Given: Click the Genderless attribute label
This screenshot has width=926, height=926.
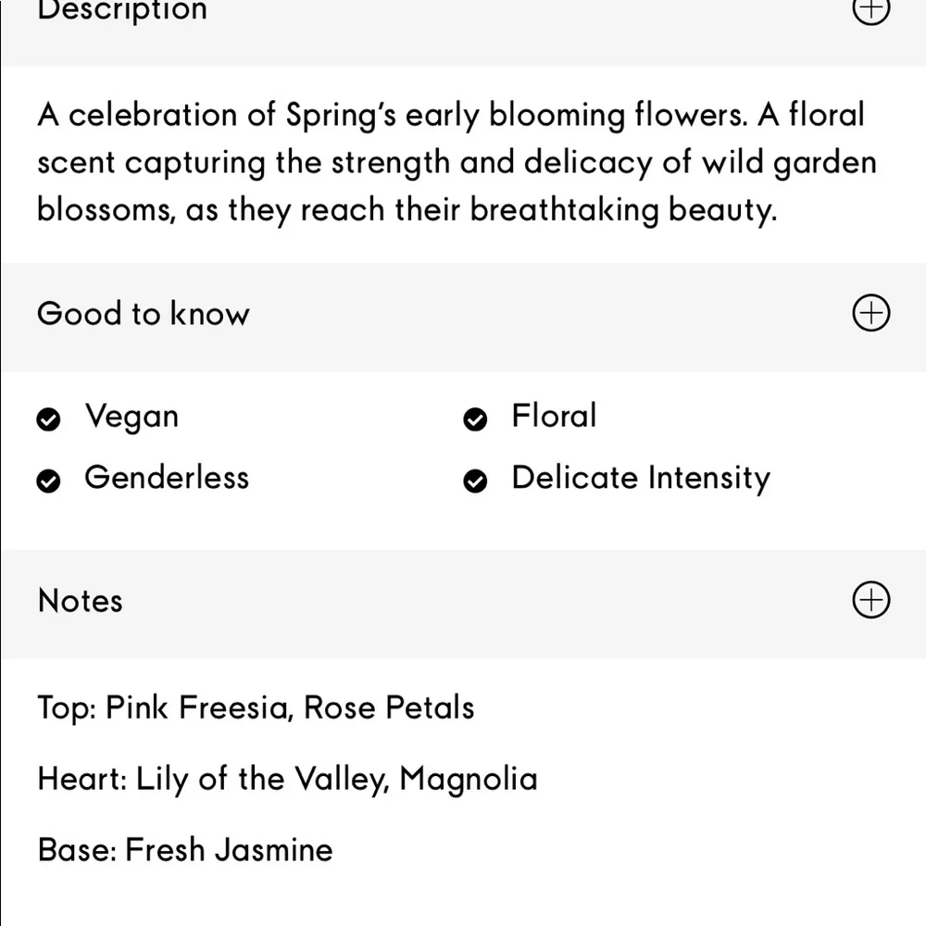Looking at the screenshot, I should pyautogui.click(x=167, y=478).
